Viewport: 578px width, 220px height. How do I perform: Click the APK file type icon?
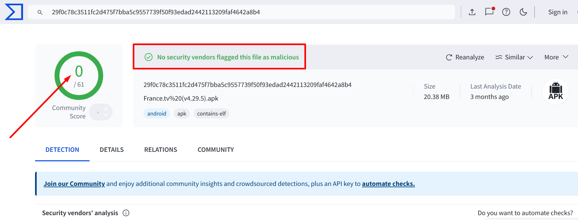pos(556,91)
